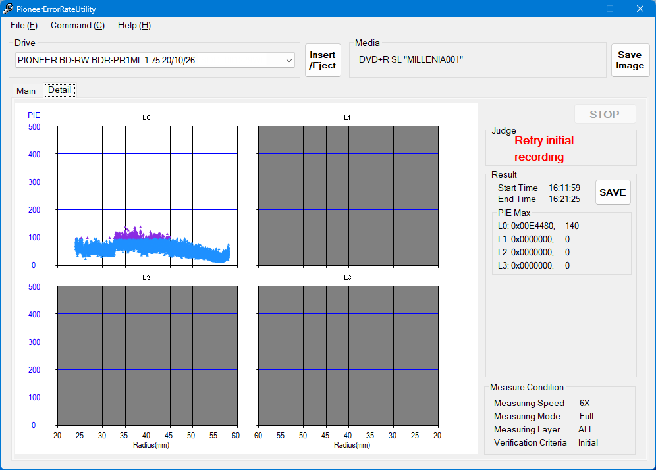The height and width of the screenshot is (470, 656).
Task: Click the grey L2 layer graph
Action: [147, 355]
